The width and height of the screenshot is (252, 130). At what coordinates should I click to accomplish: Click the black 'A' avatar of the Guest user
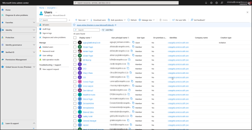point(80,42)
